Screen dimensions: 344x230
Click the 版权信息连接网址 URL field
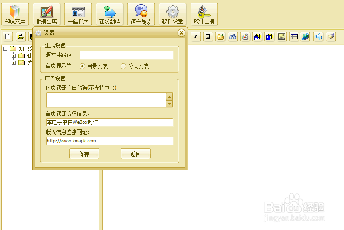click(110, 141)
